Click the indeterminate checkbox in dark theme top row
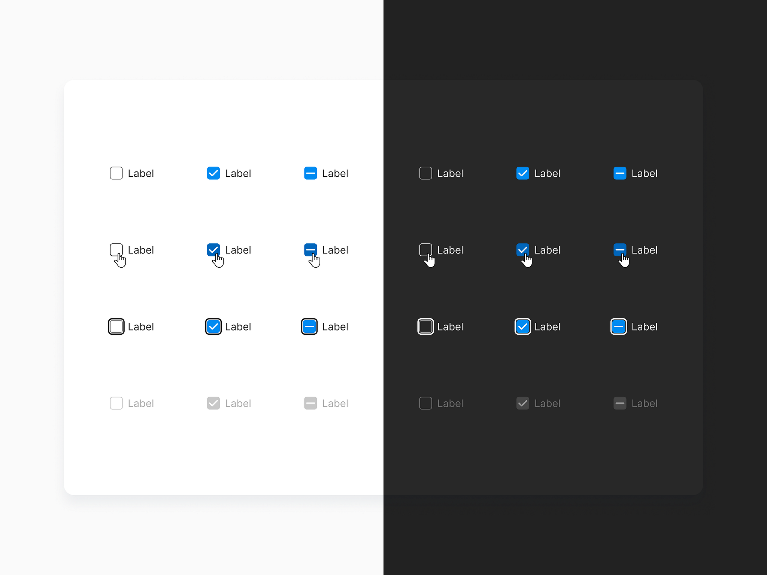The image size is (767, 575). pyautogui.click(x=619, y=173)
